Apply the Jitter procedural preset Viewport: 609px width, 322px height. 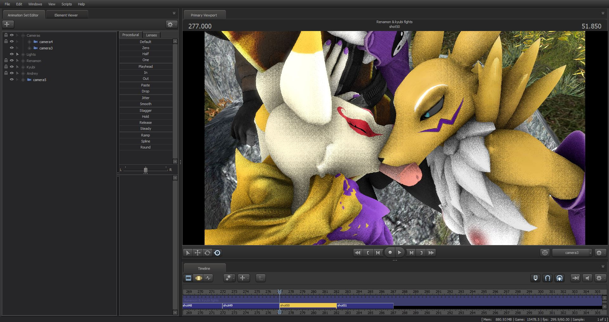(x=146, y=98)
